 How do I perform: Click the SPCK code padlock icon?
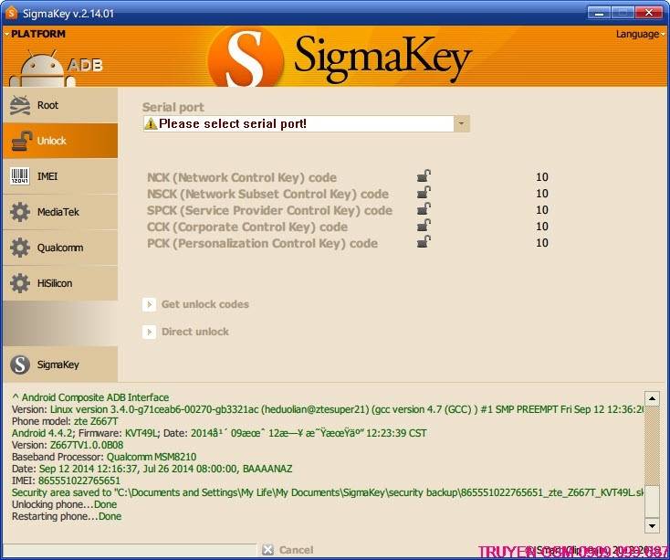coord(424,208)
